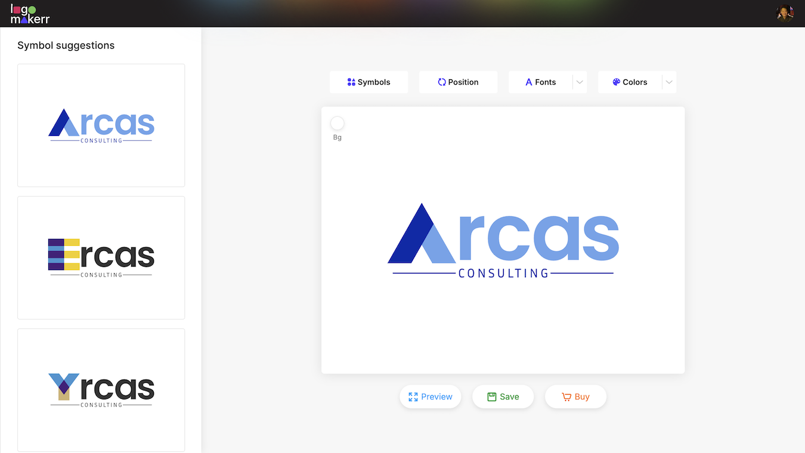805x453 pixels.
Task: Click the logomakerr logo in header
Action: [x=30, y=14]
